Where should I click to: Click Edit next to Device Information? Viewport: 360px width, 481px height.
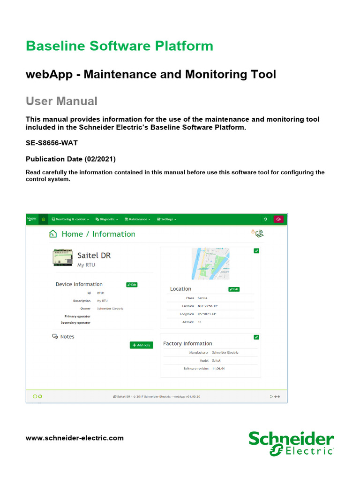point(132,285)
